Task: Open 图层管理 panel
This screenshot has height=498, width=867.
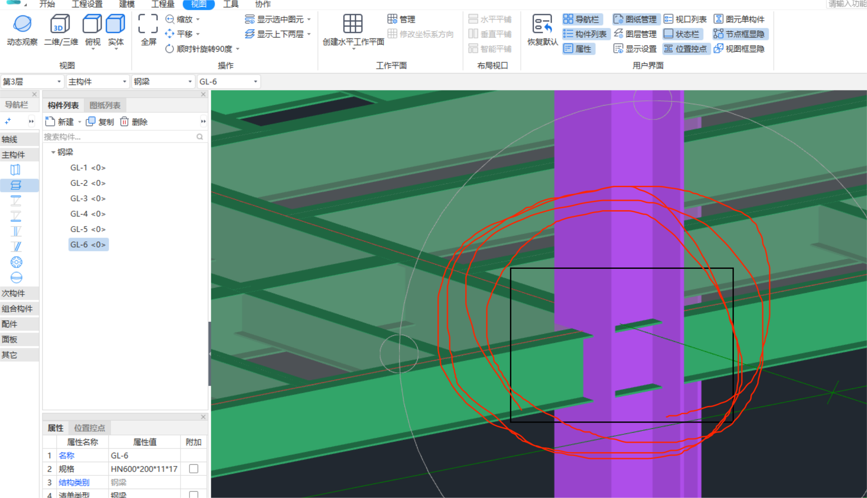Action: click(635, 34)
